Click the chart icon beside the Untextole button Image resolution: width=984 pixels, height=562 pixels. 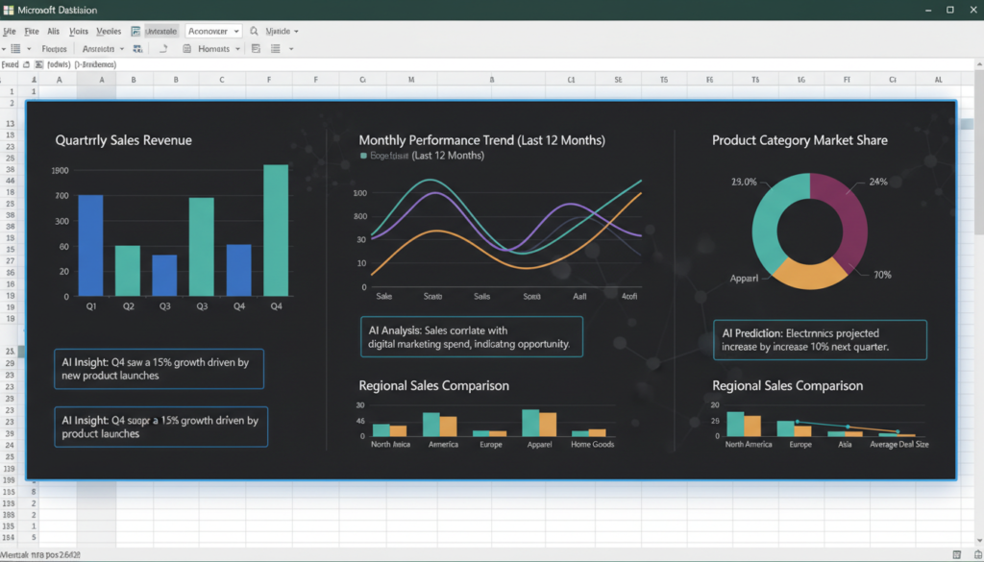coord(135,31)
